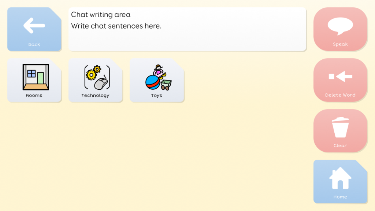375x211 pixels.
Task: Open the Technology gears symbol
Action: pos(93,73)
